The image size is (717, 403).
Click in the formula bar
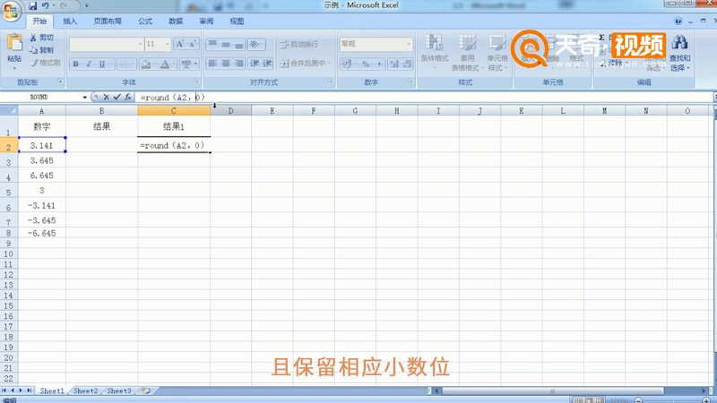click(x=423, y=98)
